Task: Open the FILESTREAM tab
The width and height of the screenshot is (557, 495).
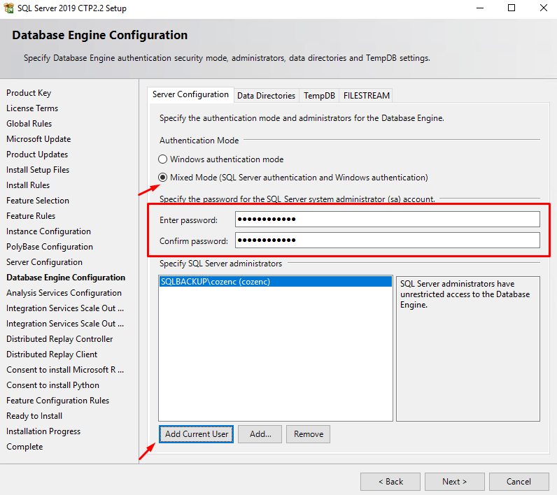Action: [366, 96]
